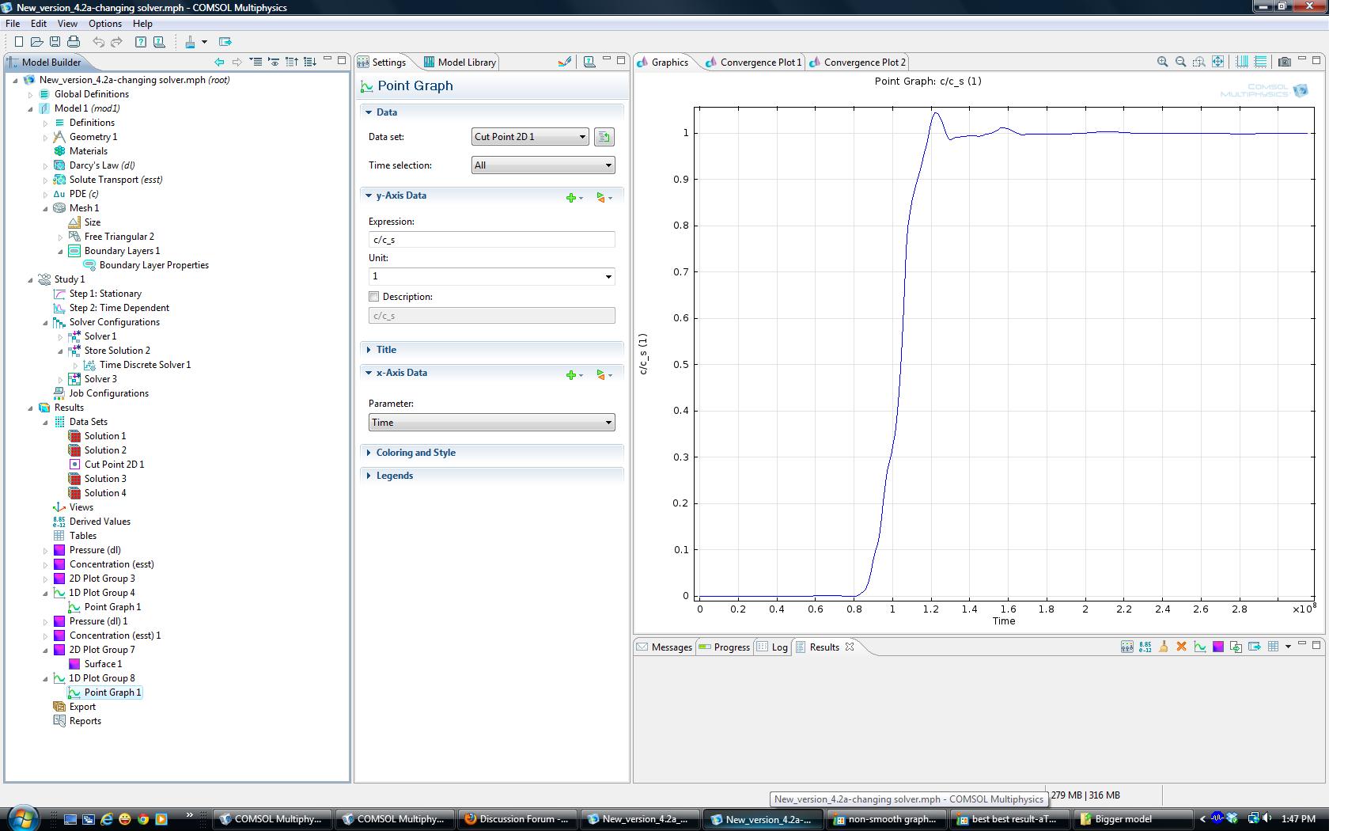Click in the Expression input field

(491, 239)
